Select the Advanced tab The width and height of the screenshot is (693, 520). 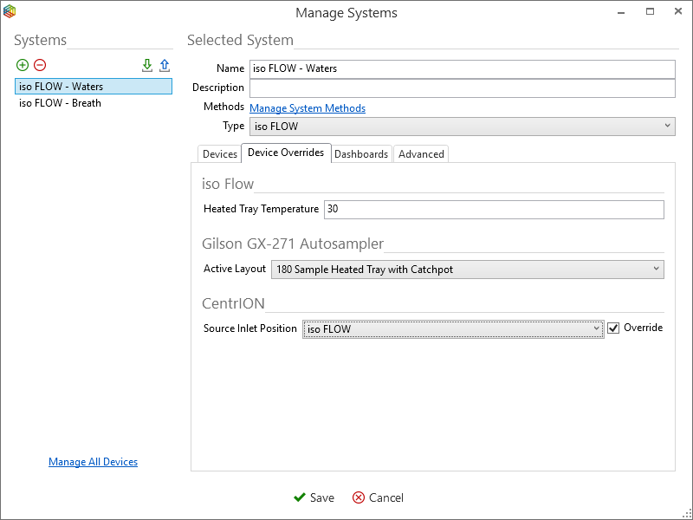pos(421,153)
